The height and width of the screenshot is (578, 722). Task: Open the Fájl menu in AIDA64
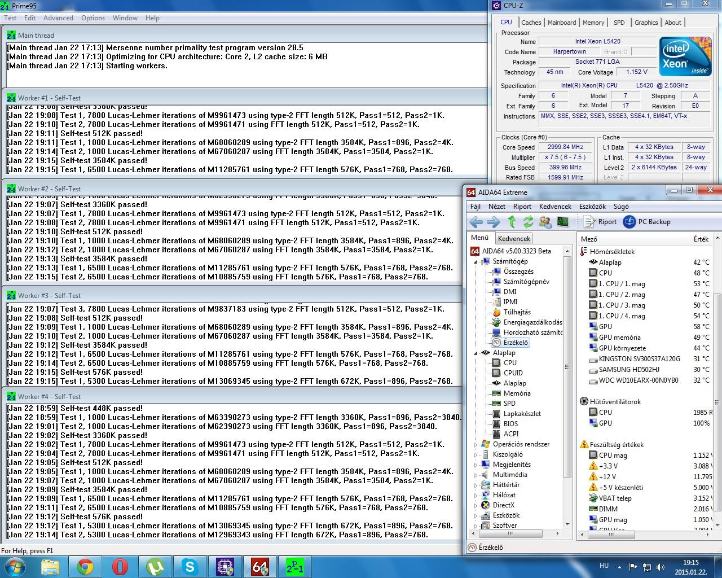point(476,207)
